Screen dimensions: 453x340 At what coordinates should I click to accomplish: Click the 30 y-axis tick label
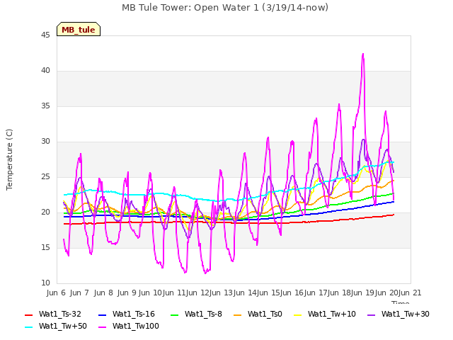pos(45,142)
